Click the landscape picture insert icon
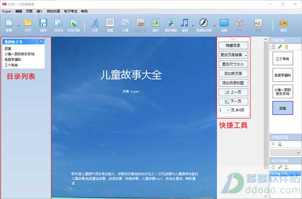The height and width of the screenshot is (199, 302). [156, 23]
